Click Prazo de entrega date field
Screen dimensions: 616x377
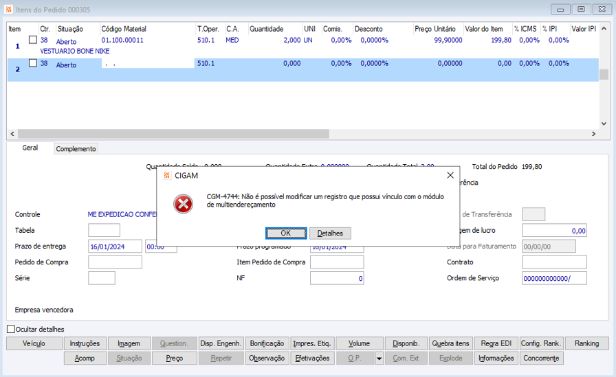pyautogui.click(x=115, y=247)
